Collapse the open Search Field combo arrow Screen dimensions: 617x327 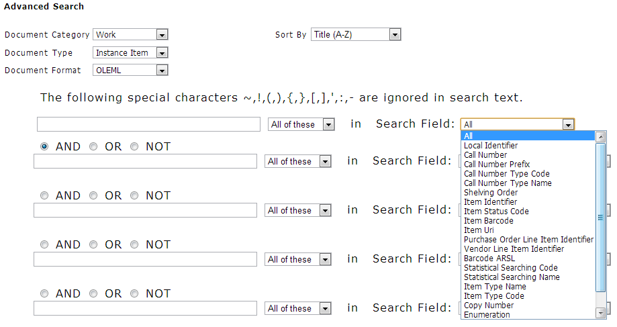(x=567, y=125)
